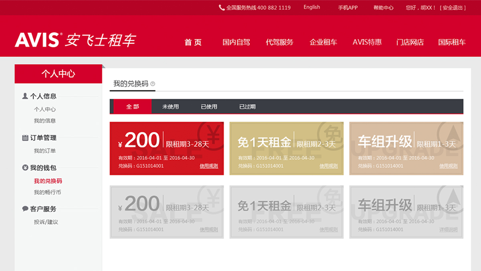
Task: Switch to the 未使用 tab
Action: tap(170, 107)
